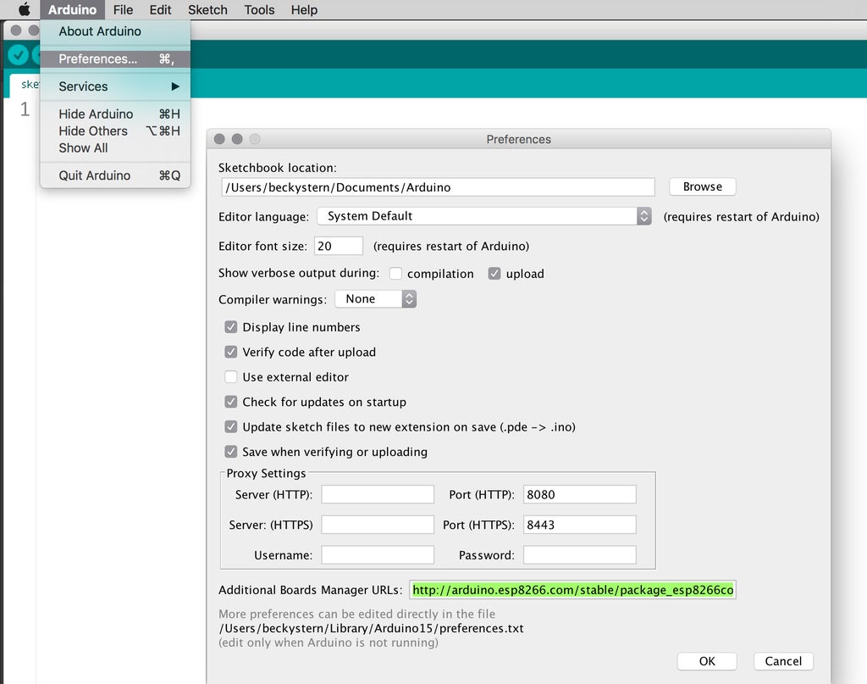Toggle Check for updates on startup
Viewport: 867px width, 684px height.
[x=230, y=402]
